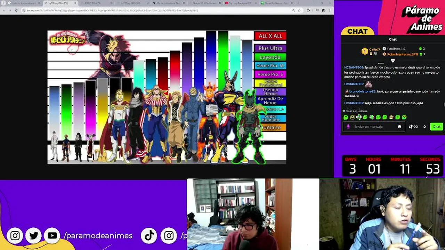Click the red ALL X ALL tier label
Image resolution: width=445 pixels, height=250 pixels.
tap(270, 36)
